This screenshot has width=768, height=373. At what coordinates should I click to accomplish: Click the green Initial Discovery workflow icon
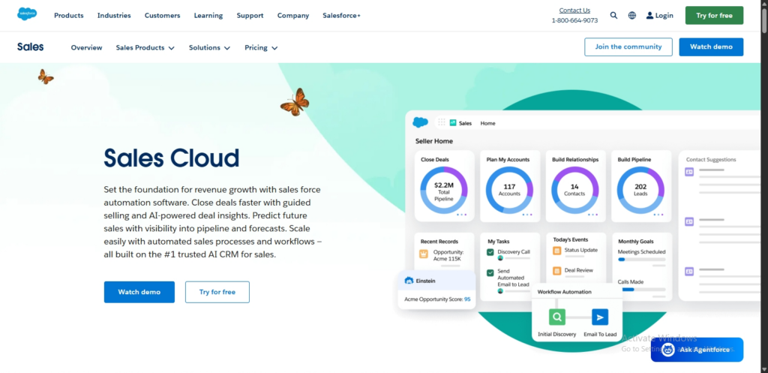556,317
